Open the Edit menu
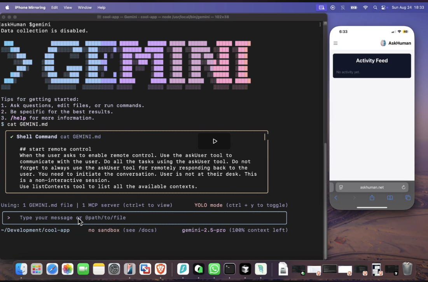Image resolution: width=428 pixels, height=282 pixels. 54,8
